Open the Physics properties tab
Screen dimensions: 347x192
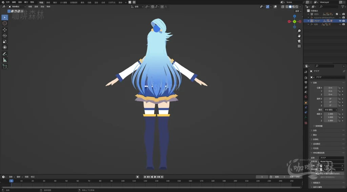(306, 107)
